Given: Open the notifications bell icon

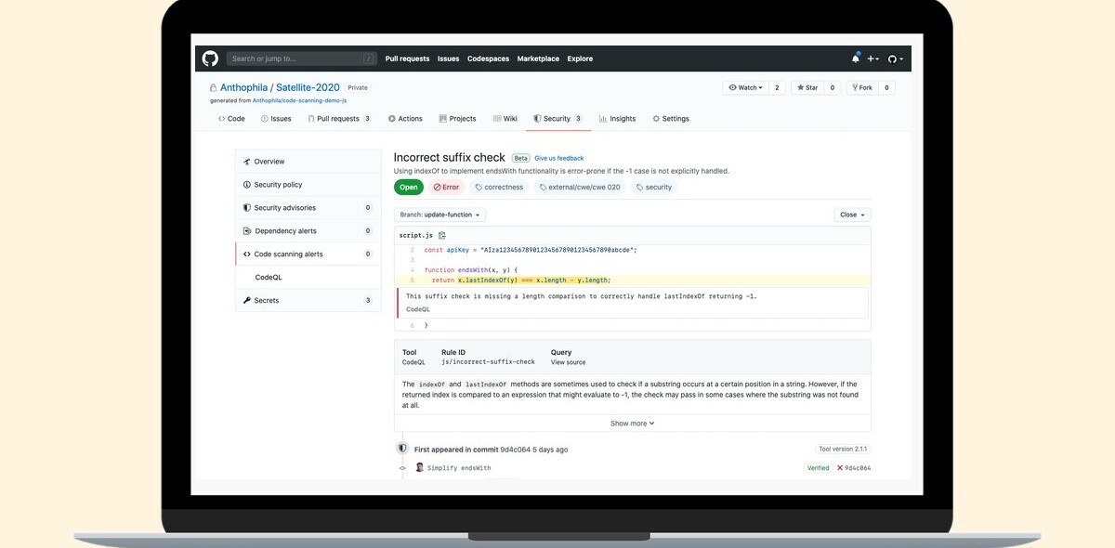Looking at the screenshot, I should click(854, 58).
